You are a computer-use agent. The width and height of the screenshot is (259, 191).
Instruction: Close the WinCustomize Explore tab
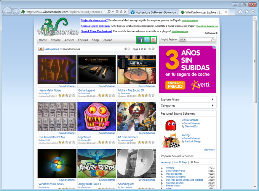click(226, 12)
